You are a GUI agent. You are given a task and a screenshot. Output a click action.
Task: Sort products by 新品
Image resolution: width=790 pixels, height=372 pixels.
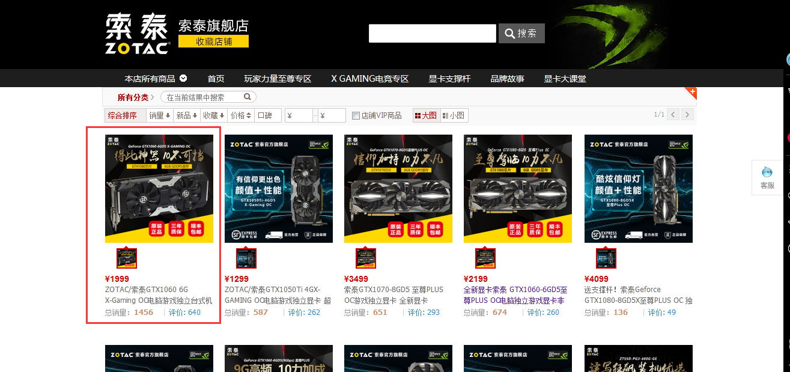tap(186, 115)
